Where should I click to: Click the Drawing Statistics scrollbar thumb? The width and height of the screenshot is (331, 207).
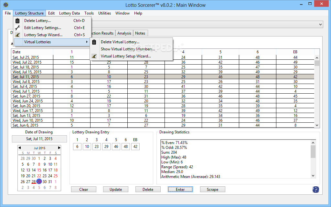point(313,151)
